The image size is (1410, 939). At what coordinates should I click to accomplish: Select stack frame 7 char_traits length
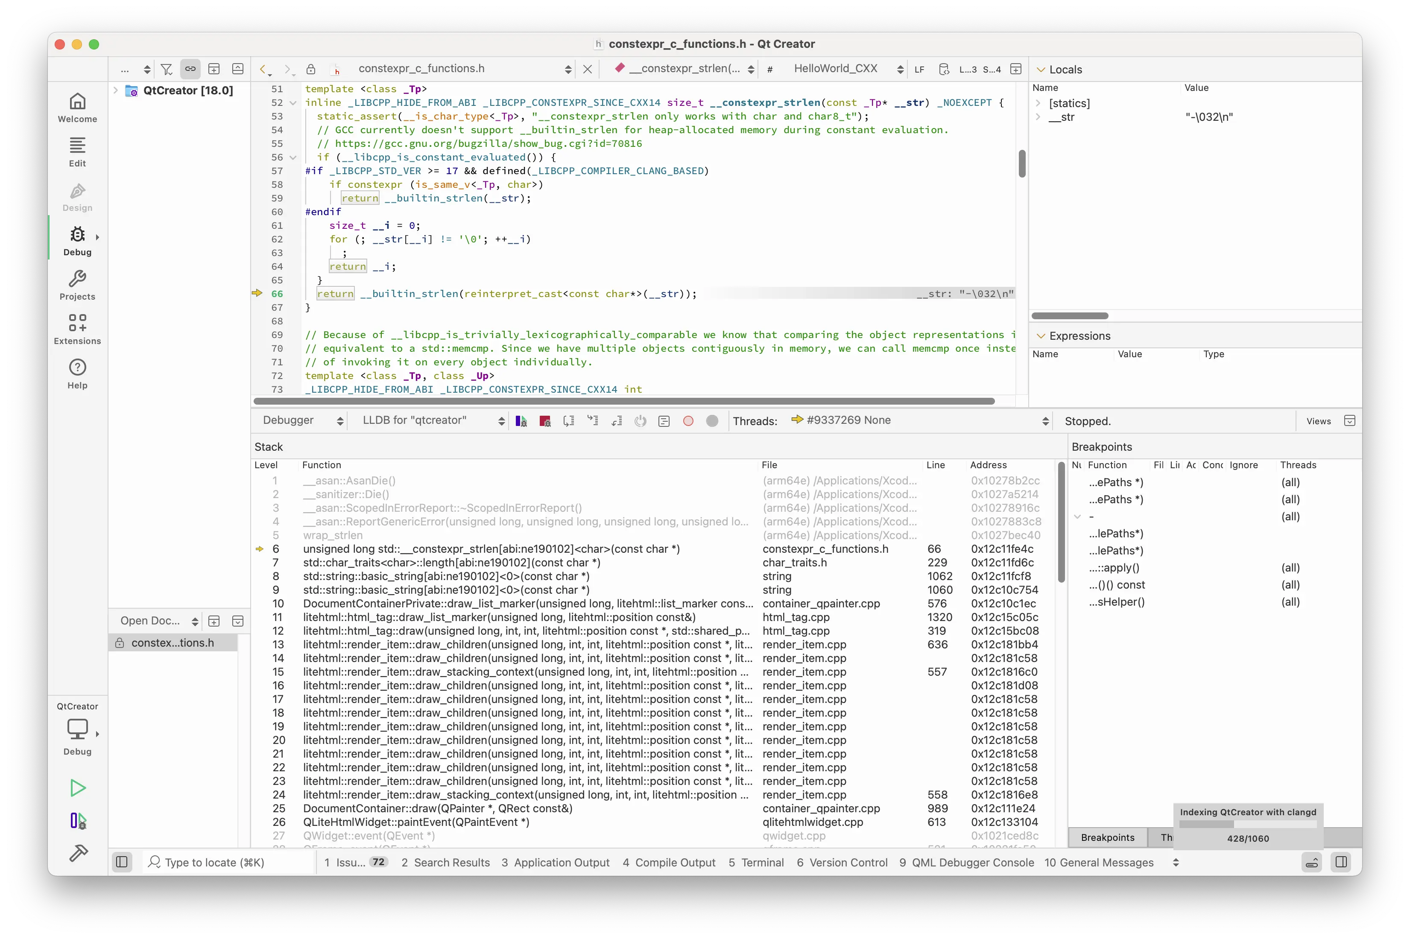[653, 562]
